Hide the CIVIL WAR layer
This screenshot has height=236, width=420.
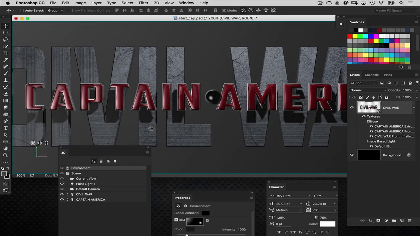point(352,108)
